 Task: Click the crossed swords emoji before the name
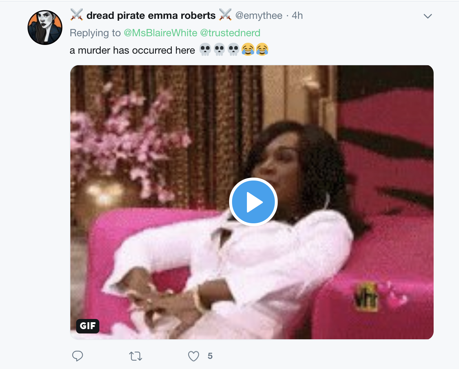click(x=76, y=15)
